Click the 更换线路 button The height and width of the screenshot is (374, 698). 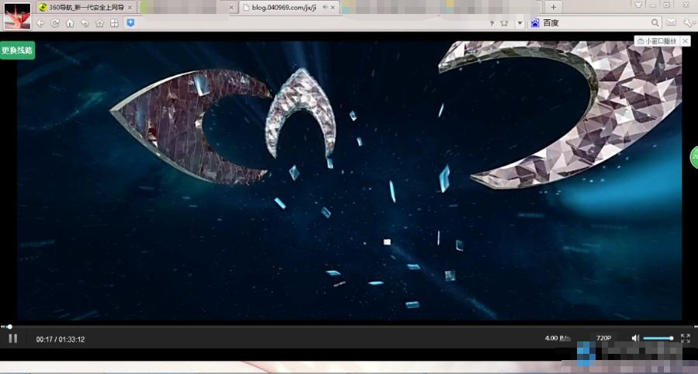click(x=17, y=50)
